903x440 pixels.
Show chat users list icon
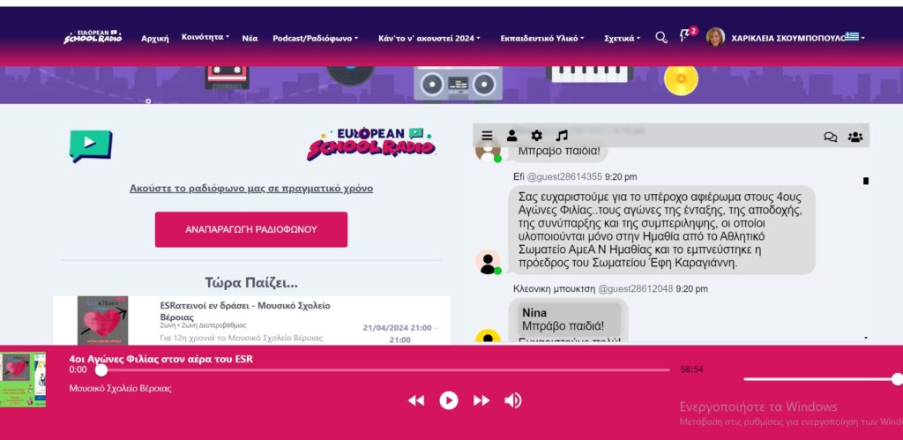click(854, 137)
